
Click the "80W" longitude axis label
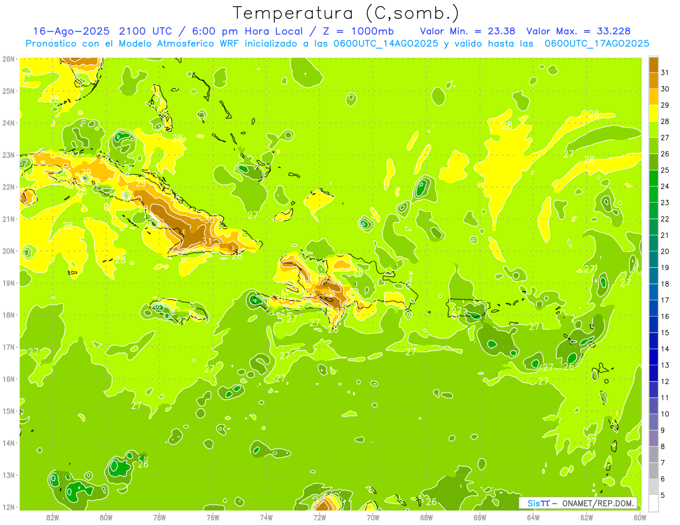(x=106, y=518)
